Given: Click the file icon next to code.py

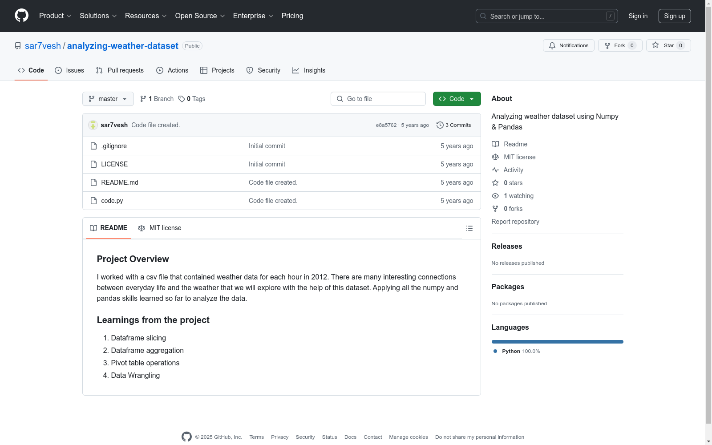Looking at the screenshot, I should coord(93,201).
